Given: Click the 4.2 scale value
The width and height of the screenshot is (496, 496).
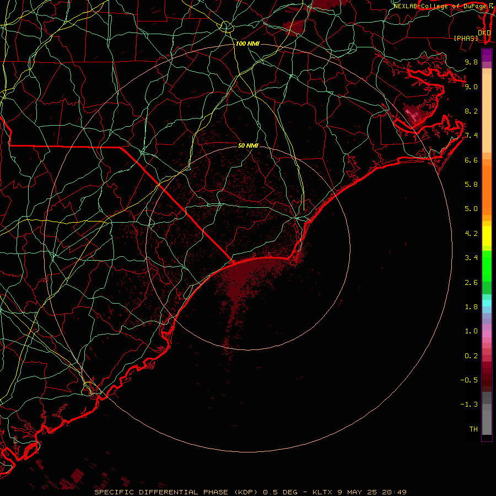Looking at the screenshot, I should pyautogui.click(x=471, y=234).
